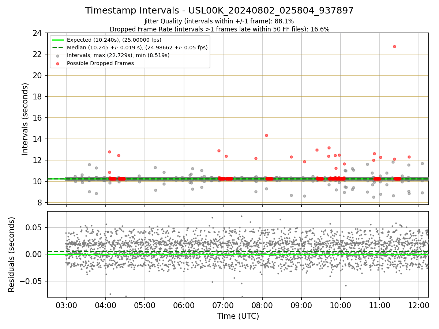
Task: Click the '8' intervals axis tick label
Action: pos(39,203)
